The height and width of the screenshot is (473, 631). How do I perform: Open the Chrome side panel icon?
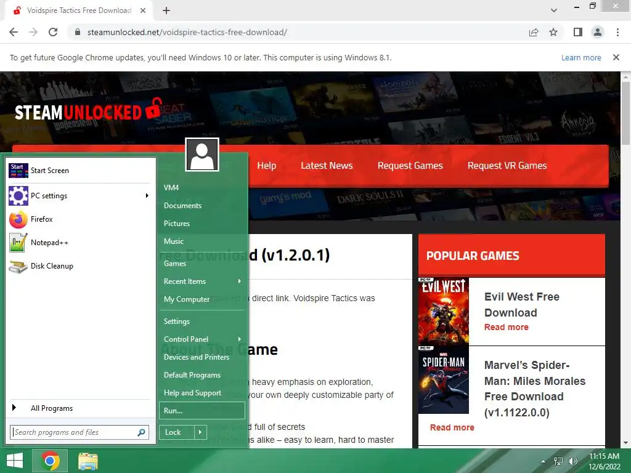(x=578, y=32)
